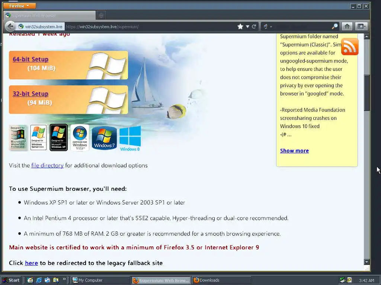Open a new tab with plus button
The width and height of the screenshot is (381, 285).
101,16
